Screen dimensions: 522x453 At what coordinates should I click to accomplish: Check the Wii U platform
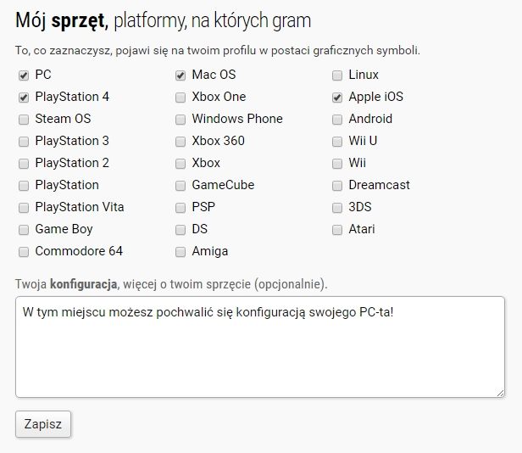click(337, 142)
